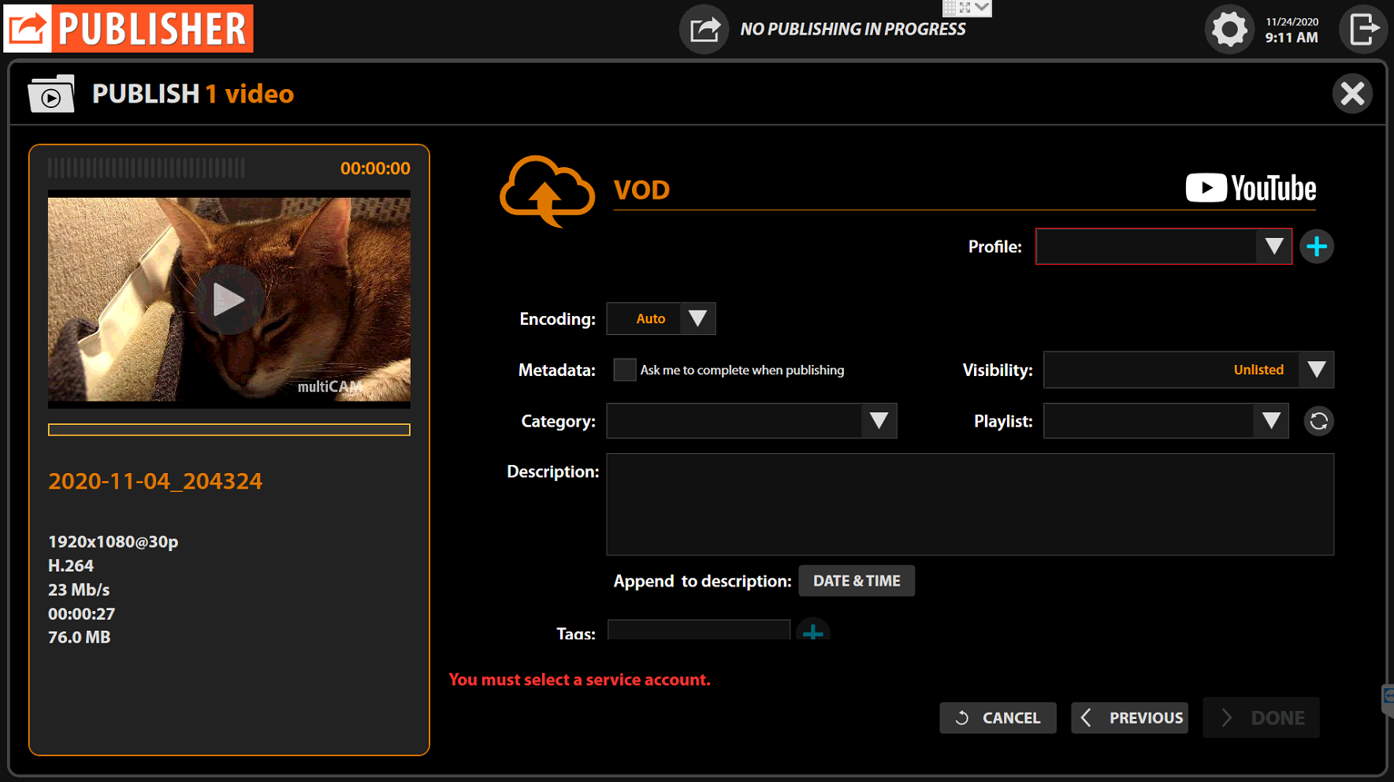Close the Publish video dialog
The image size is (1394, 782).
coord(1352,94)
